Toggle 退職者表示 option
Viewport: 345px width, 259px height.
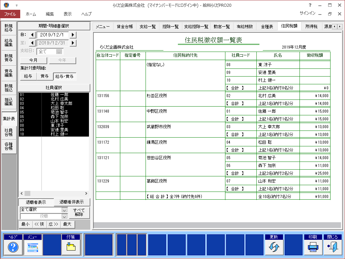[36, 202]
